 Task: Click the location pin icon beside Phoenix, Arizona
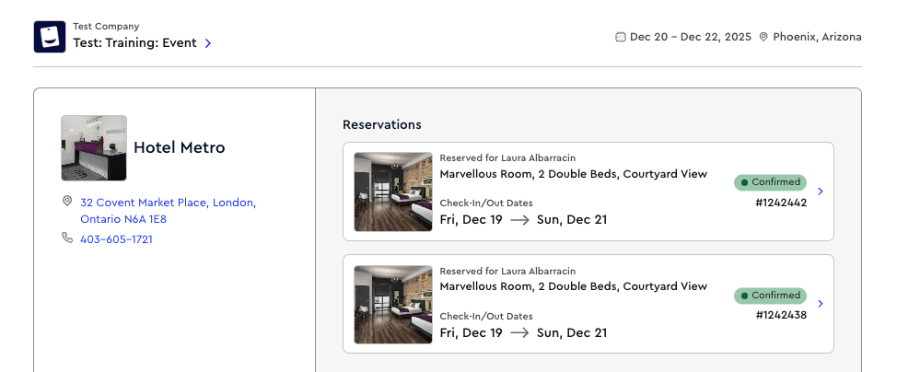(763, 37)
